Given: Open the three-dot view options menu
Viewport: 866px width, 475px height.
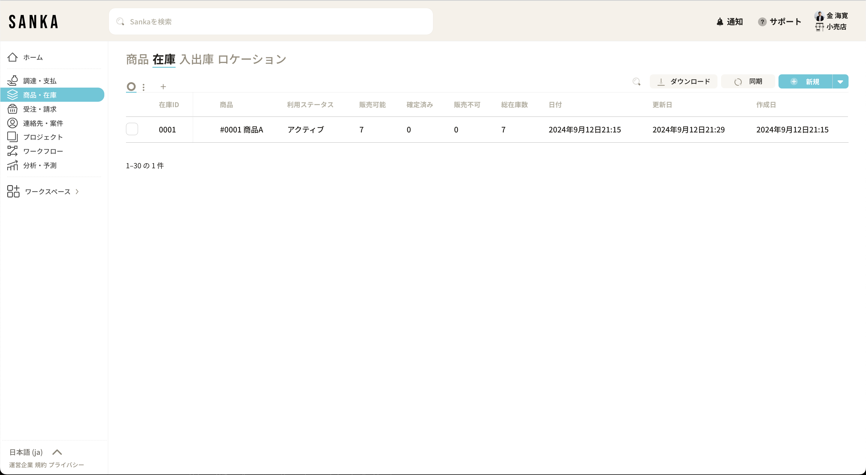Looking at the screenshot, I should [143, 87].
